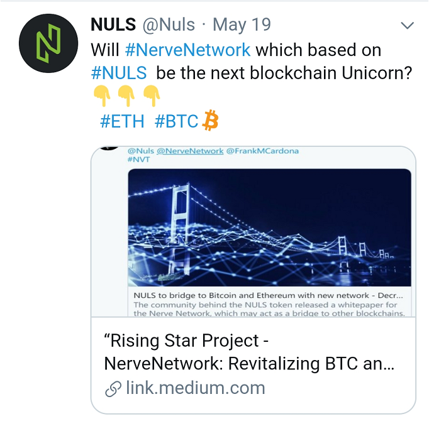Click the NULS display name
Image resolution: width=429 pixels, height=426 pixels.
point(113,25)
